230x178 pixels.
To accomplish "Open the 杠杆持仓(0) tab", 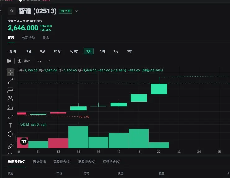I will point(111,162).
